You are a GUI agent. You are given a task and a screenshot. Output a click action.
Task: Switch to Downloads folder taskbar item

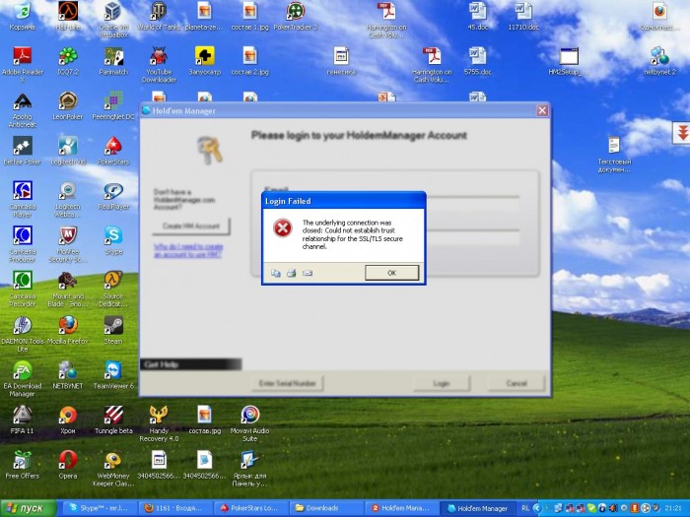326,508
